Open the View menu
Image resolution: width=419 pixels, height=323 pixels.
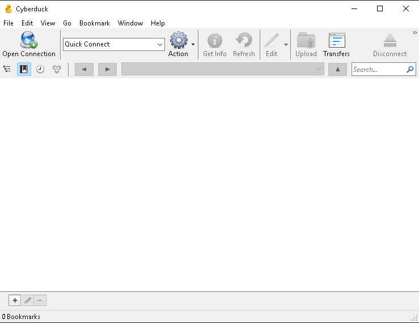tap(48, 23)
